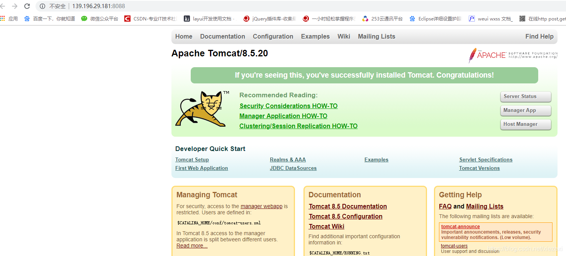Open the FAQ link in Getting Help
This screenshot has height=256, width=566.
[x=445, y=206]
